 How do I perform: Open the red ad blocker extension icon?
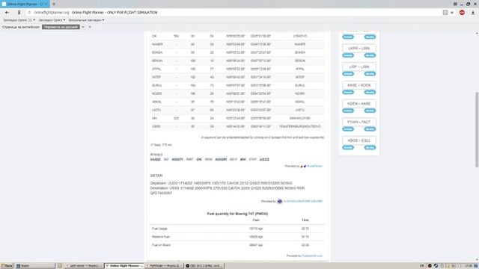[x=462, y=13]
